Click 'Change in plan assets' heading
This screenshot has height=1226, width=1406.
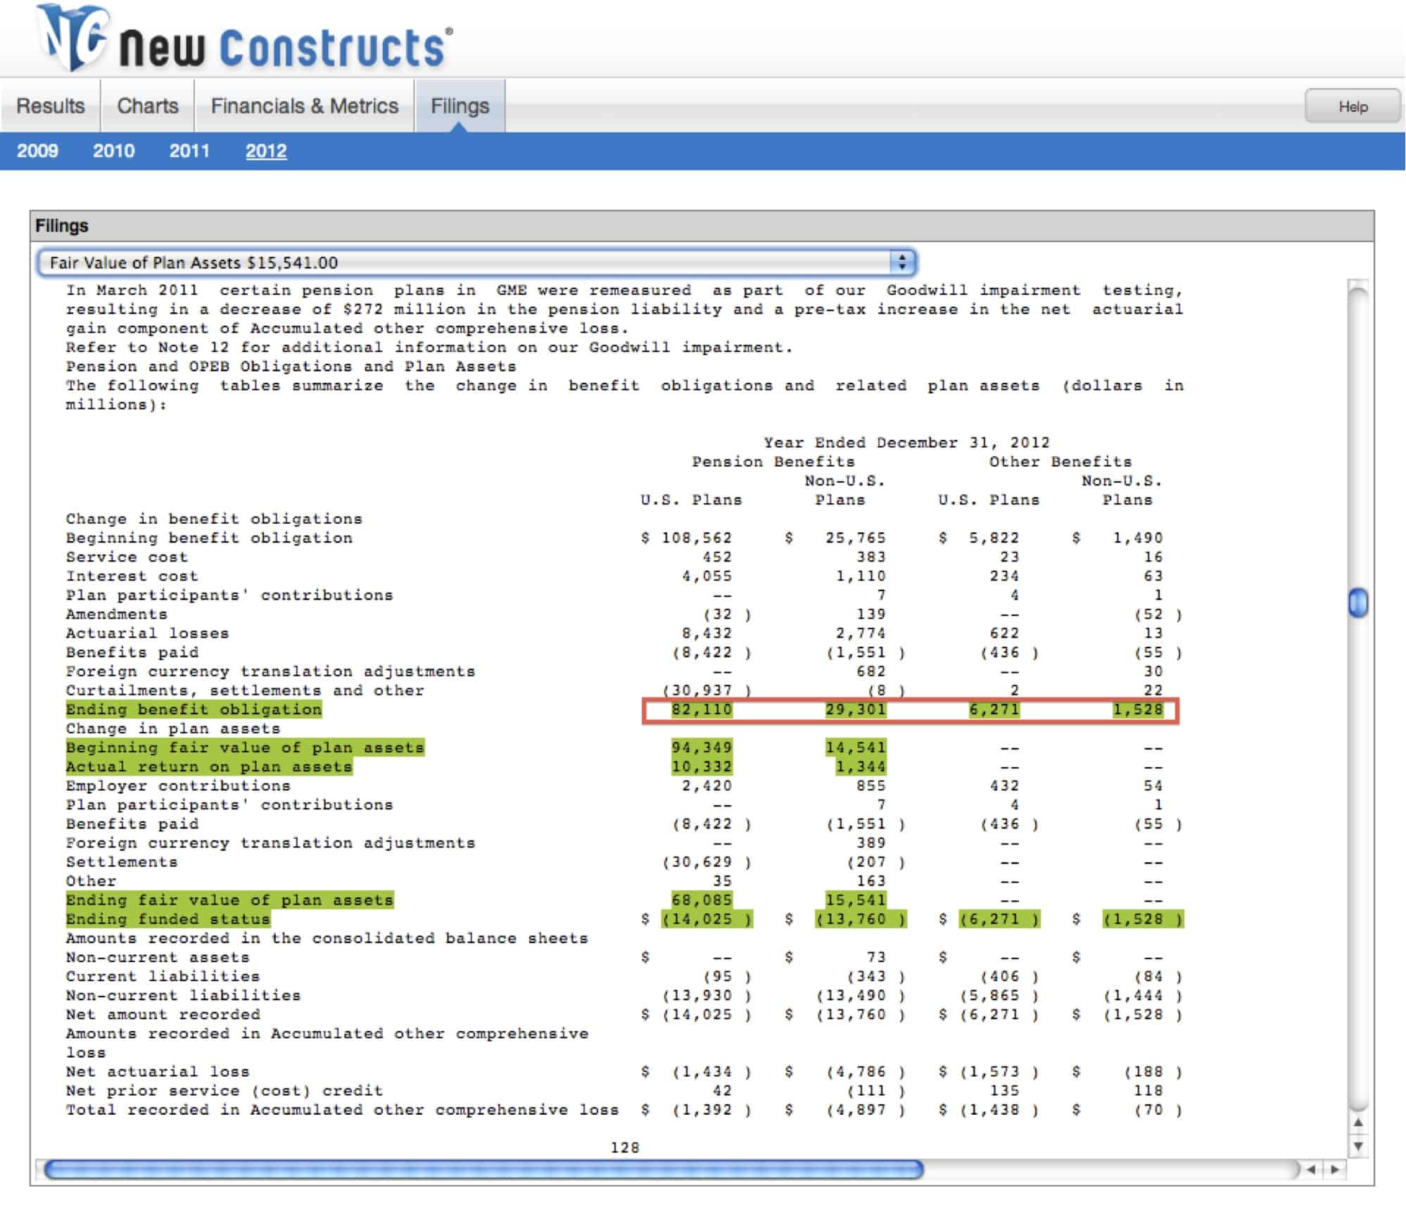point(173,728)
